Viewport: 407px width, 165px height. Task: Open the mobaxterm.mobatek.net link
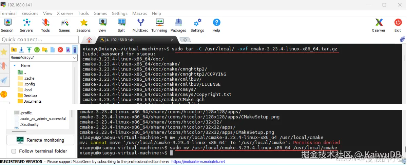click(198, 162)
